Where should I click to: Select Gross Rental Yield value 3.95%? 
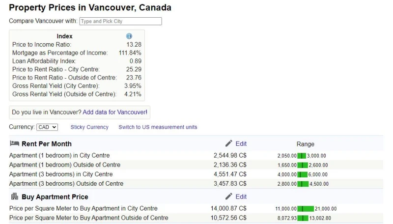(x=133, y=86)
